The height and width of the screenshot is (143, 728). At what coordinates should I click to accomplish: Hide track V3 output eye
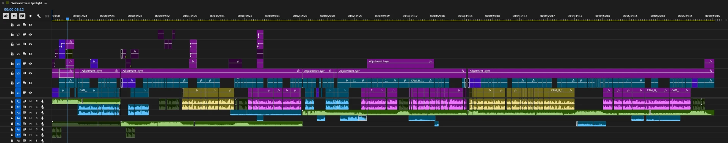coord(30,73)
